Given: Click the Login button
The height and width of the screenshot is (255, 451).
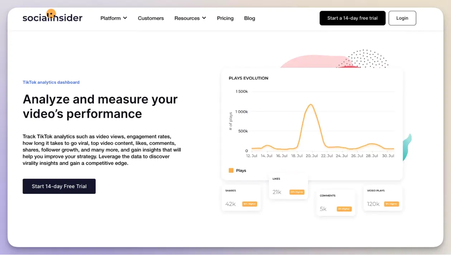Looking at the screenshot, I should tap(402, 18).
